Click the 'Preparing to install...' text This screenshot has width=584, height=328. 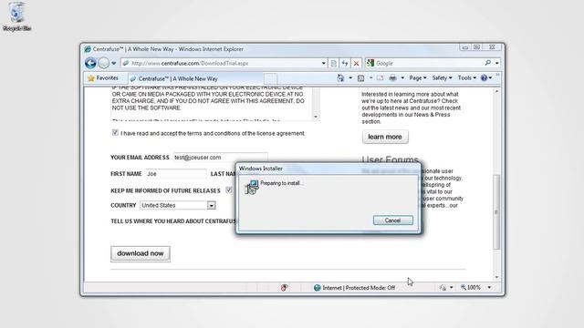click(282, 183)
